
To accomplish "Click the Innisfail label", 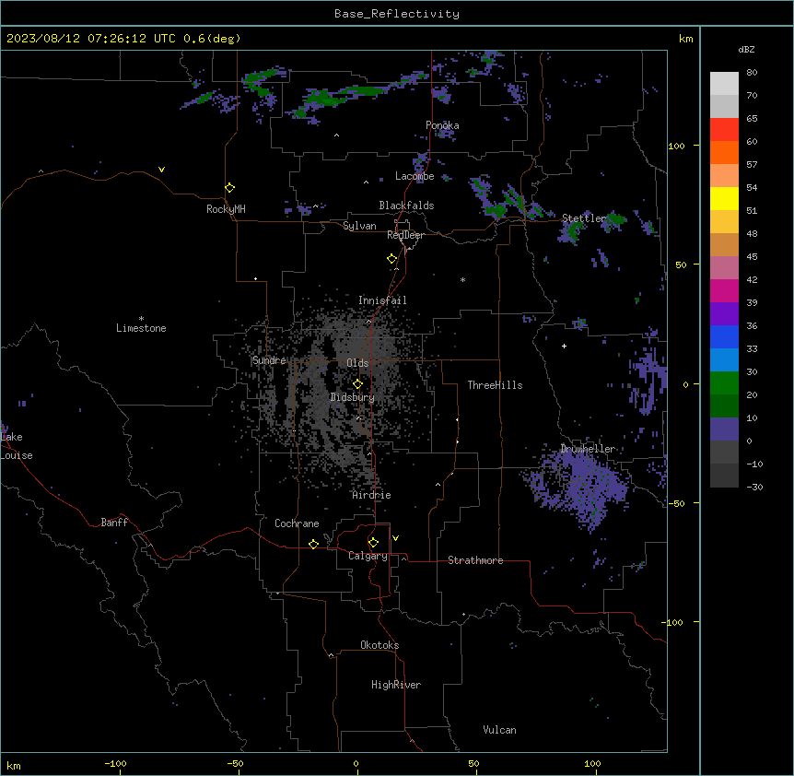I will click(382, 300).
